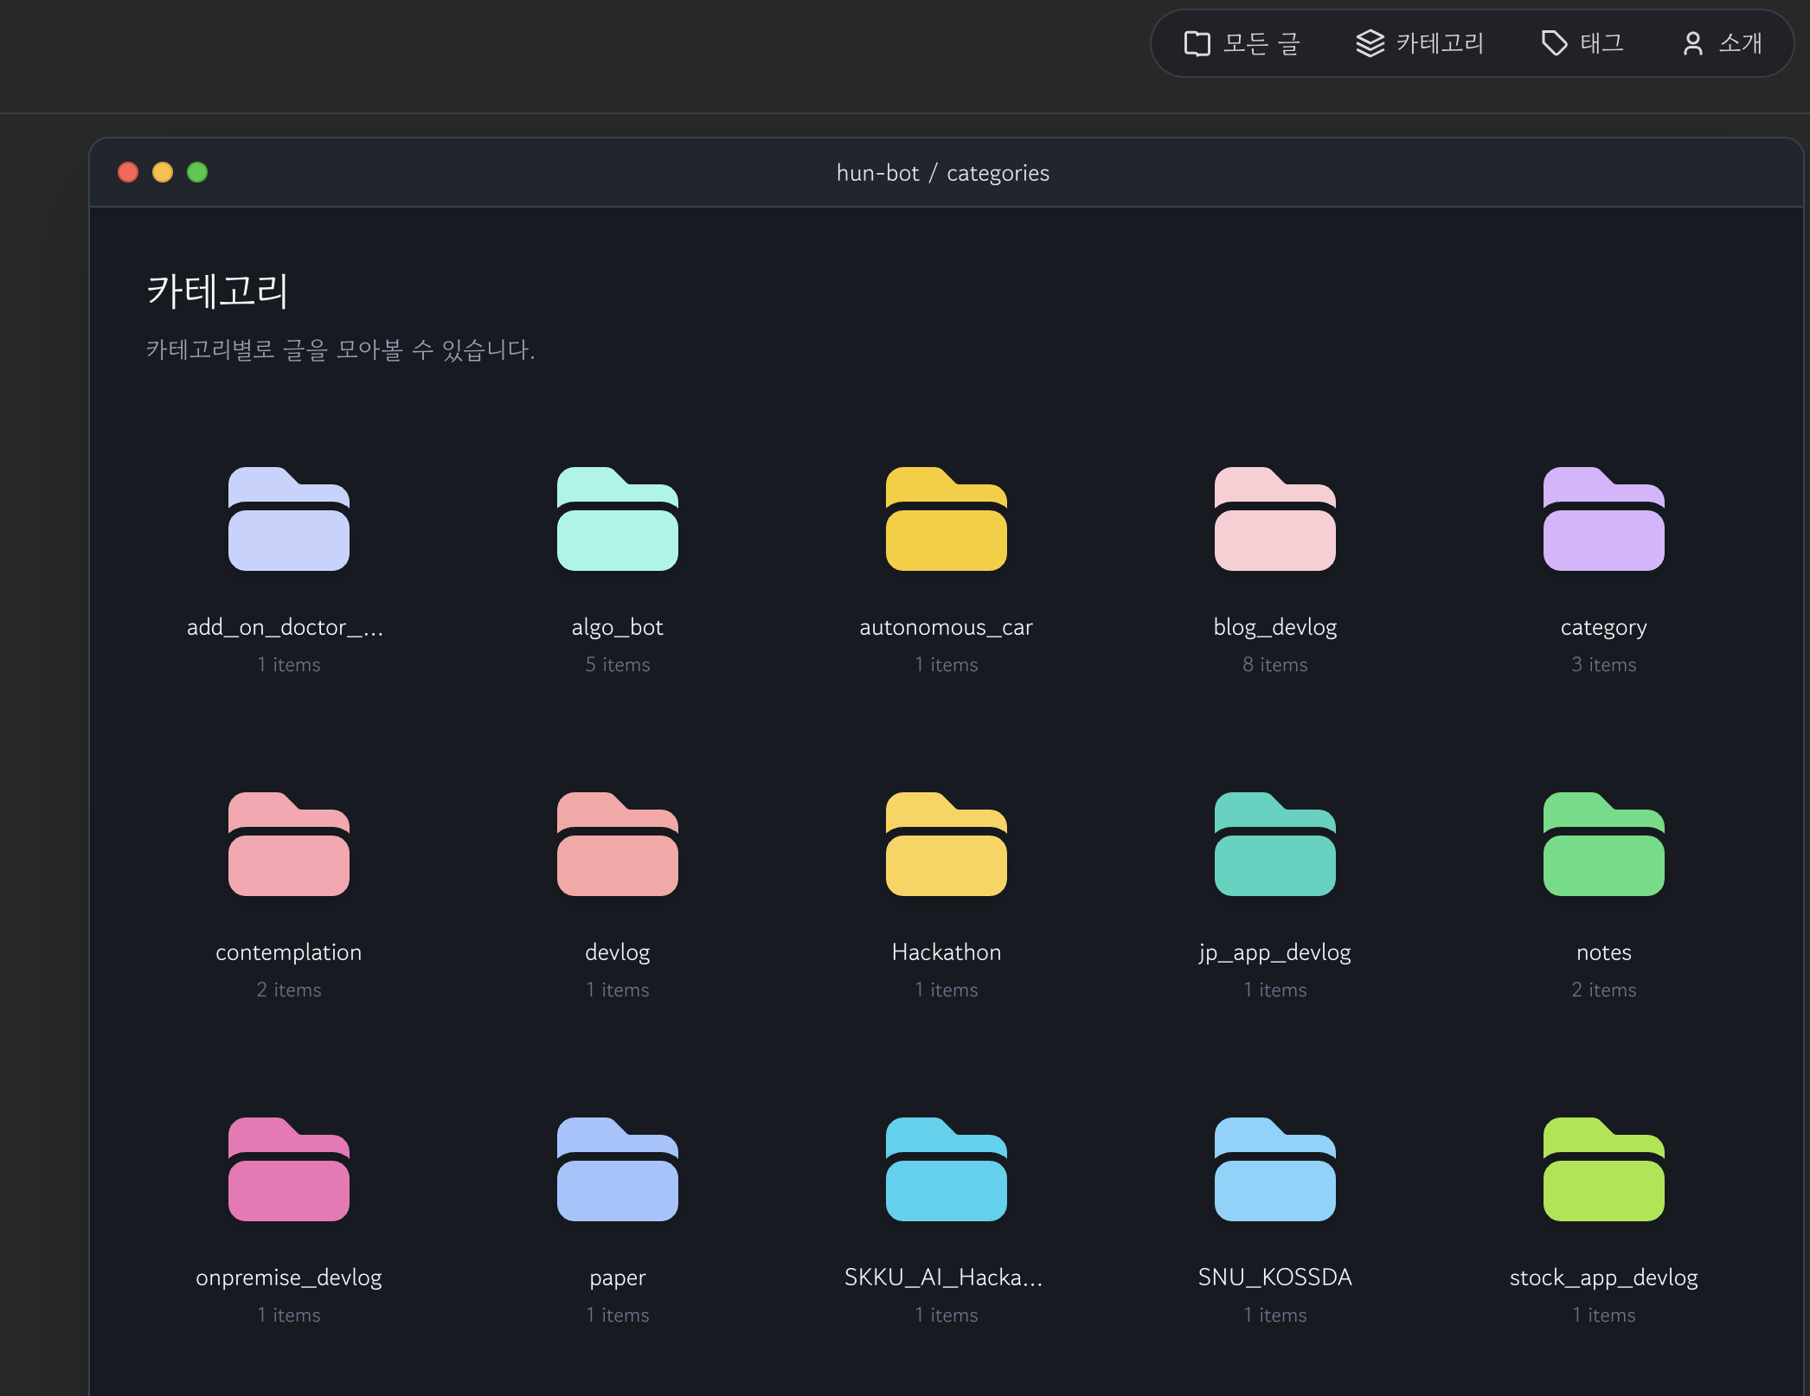Open the contemplation folder icon
The width and height of the screenshot is (1810, 1396).
pyautogui.click(x=288, y=844)
